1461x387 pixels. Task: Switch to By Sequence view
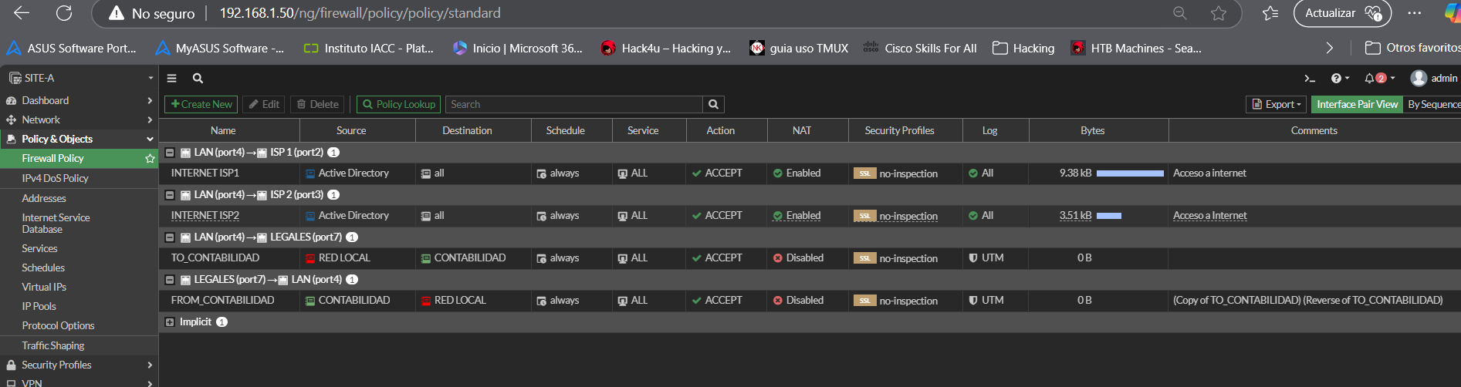point(1433,104)
